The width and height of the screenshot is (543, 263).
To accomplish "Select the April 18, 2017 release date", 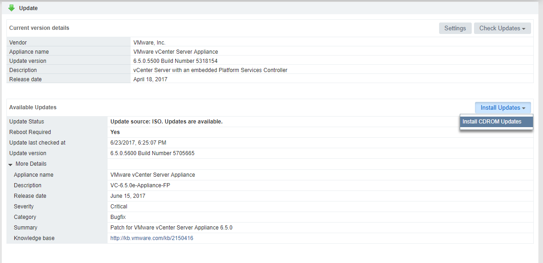I will pyautogui.click(x=150, y=79).
